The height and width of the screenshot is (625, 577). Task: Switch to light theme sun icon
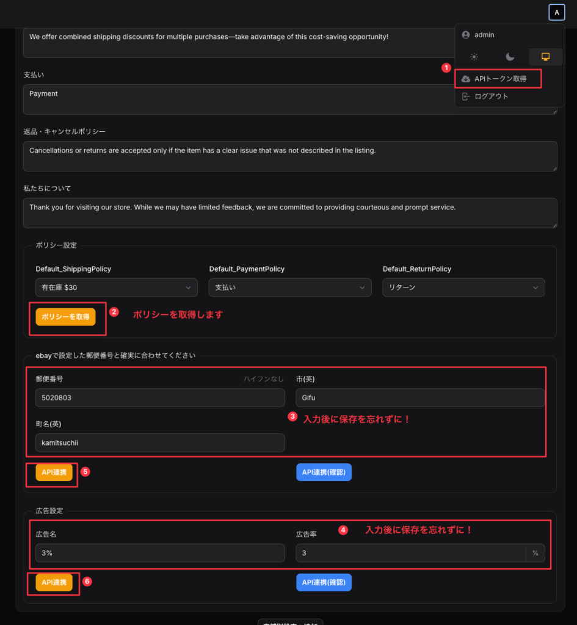[474, 57]
